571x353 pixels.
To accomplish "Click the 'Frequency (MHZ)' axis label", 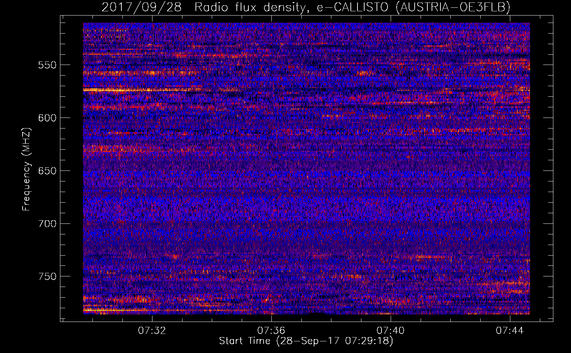I will click(27, 169).
